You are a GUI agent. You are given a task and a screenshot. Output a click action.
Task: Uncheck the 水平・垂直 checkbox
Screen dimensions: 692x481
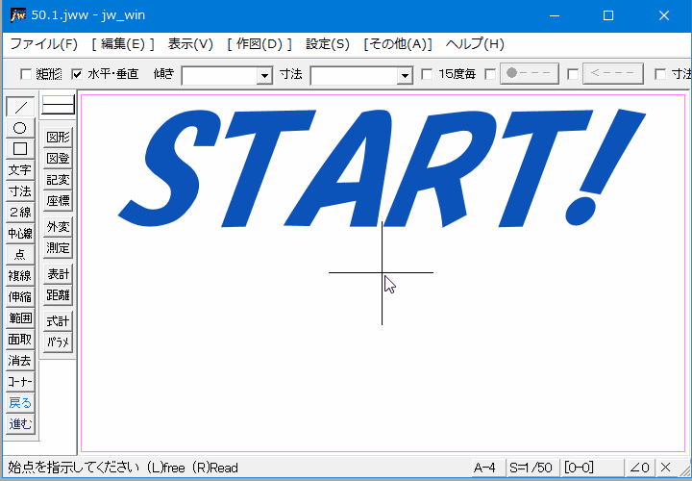tap(77, 74)
